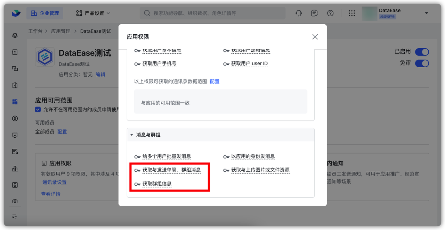Click the shield checkmark sidebar icon
The image size is (445, 230).
pos(15,135)
